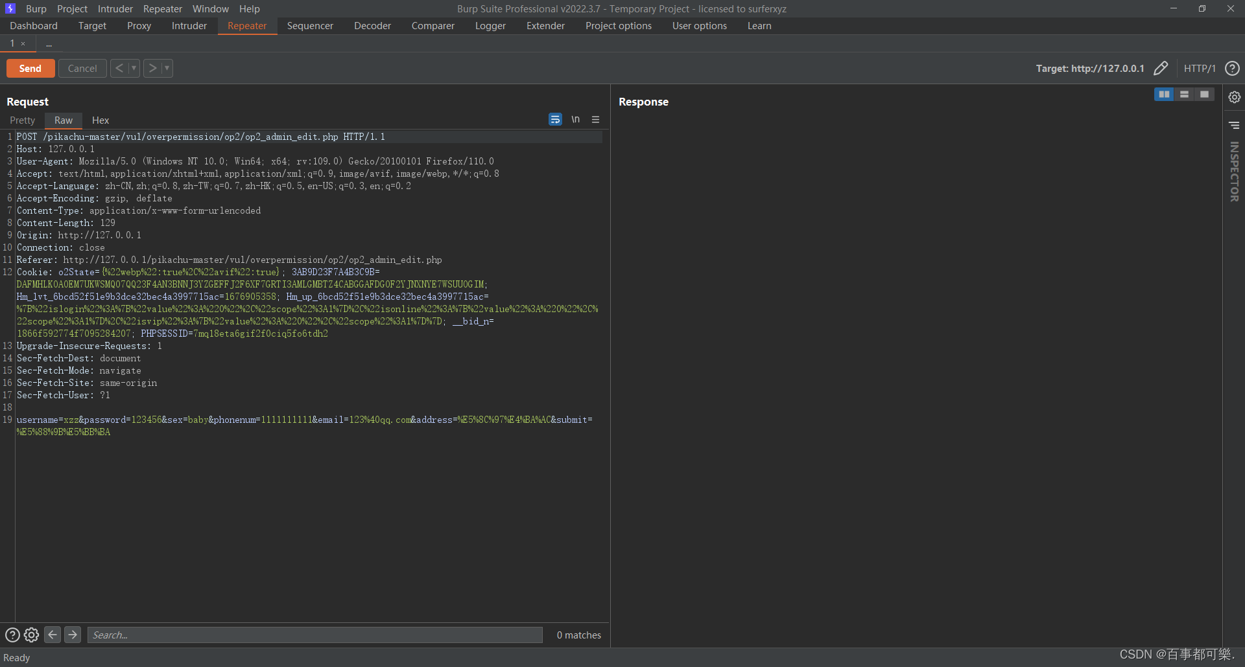The width and height of the screenshot is (1245, 667).
Task: Click the Send request button
Action: pyautogui.click(x=30, y=68)
